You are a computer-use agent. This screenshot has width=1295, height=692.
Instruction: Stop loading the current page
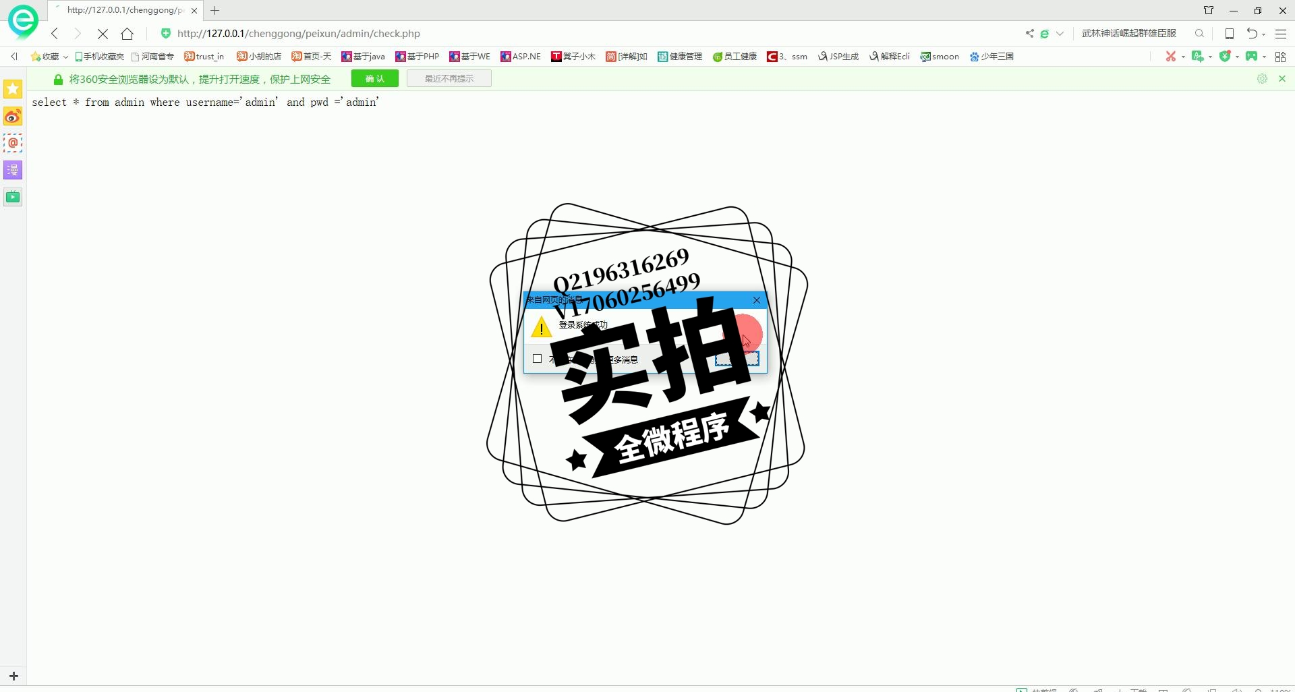103,34
